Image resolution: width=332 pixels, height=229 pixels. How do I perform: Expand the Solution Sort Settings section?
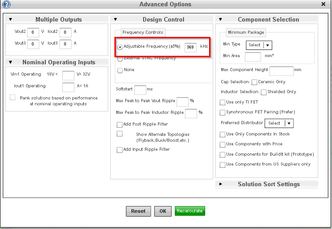220,184
